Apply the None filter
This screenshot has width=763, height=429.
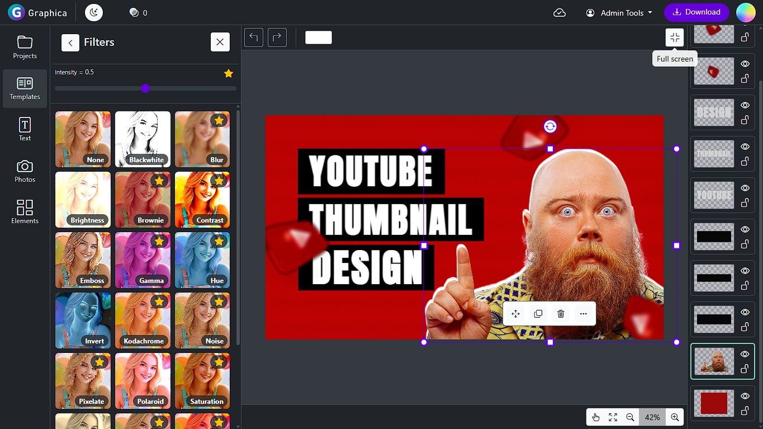[x=83, y=139]
